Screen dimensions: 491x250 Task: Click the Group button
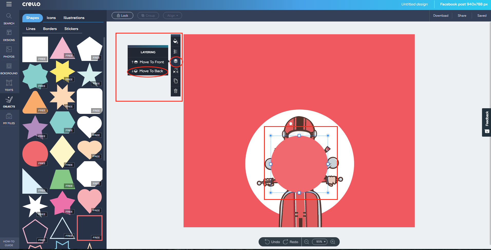(x=148, y=16)
